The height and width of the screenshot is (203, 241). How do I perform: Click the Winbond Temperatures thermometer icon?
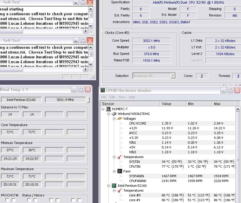(x=120, y=157)
